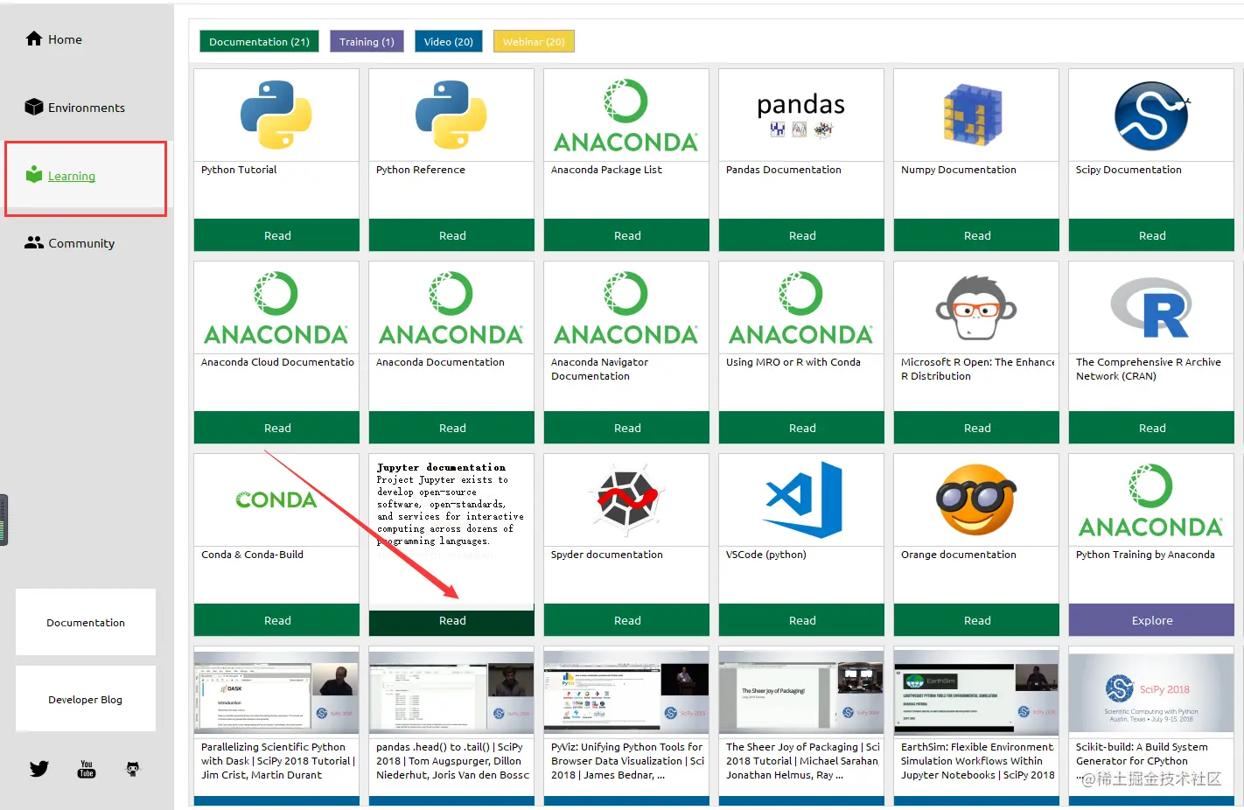Click the Anaconda Documentation card logo

451,308
